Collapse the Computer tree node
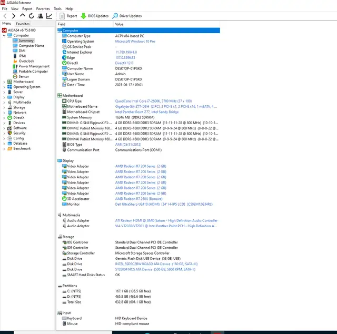Image resolution: width=337 pixels, height=334 pixels. (x=4, y=35)
